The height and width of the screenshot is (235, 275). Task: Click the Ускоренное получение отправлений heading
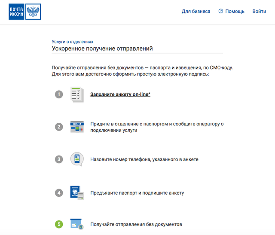pos(102,49)
